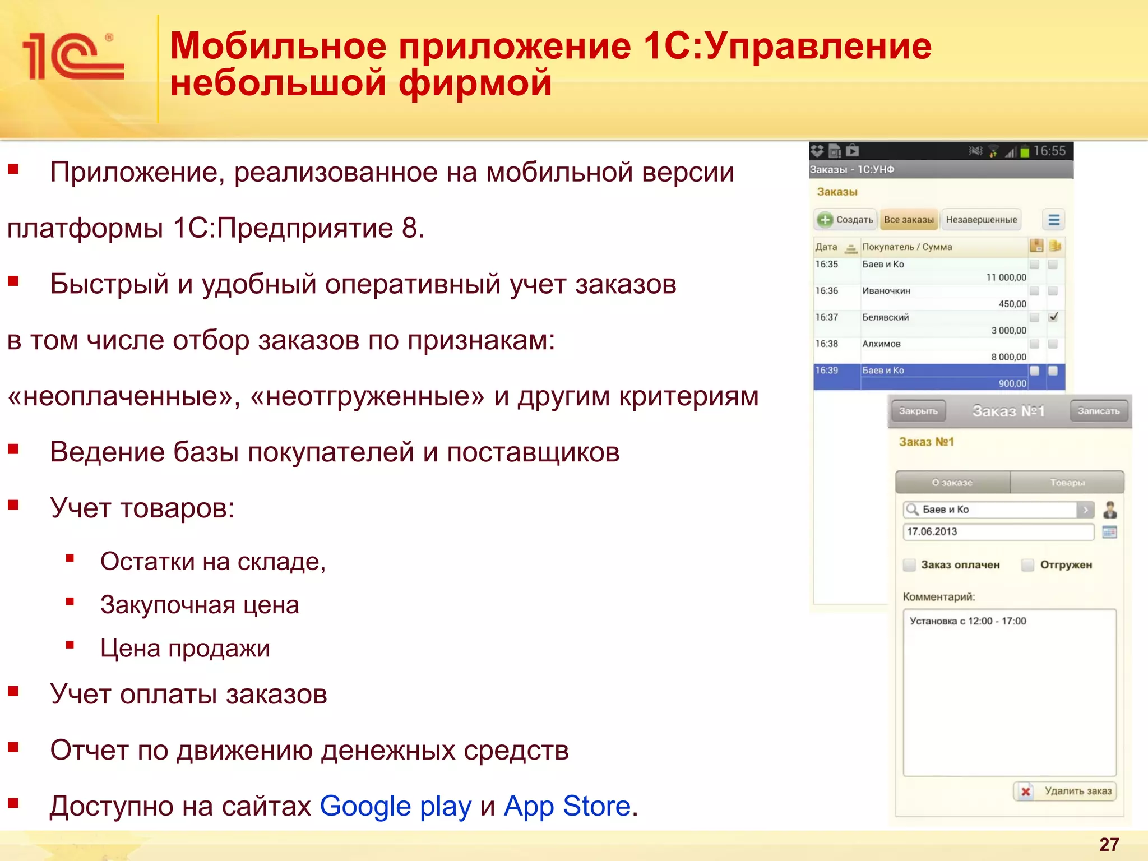Uncheck the paid checkbox for Белявский order
This screenshot has height=861, width=1148.
coord(1054,317)
